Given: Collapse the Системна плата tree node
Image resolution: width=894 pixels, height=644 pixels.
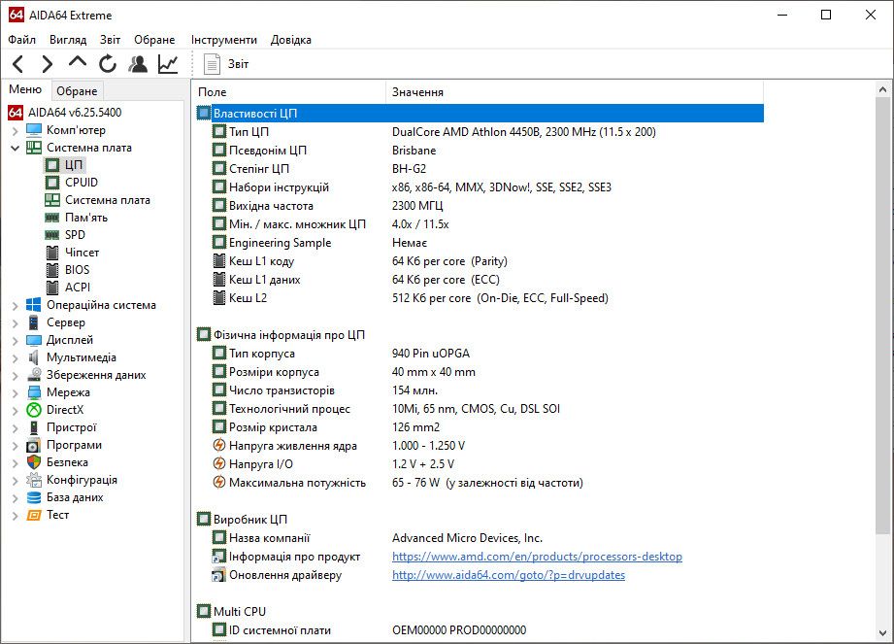Looking at the screenshot, I should (15, 148).
